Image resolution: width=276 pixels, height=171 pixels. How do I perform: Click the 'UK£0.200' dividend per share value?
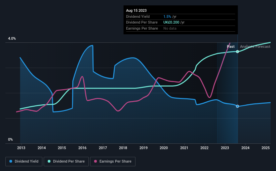tap(171, 23)
